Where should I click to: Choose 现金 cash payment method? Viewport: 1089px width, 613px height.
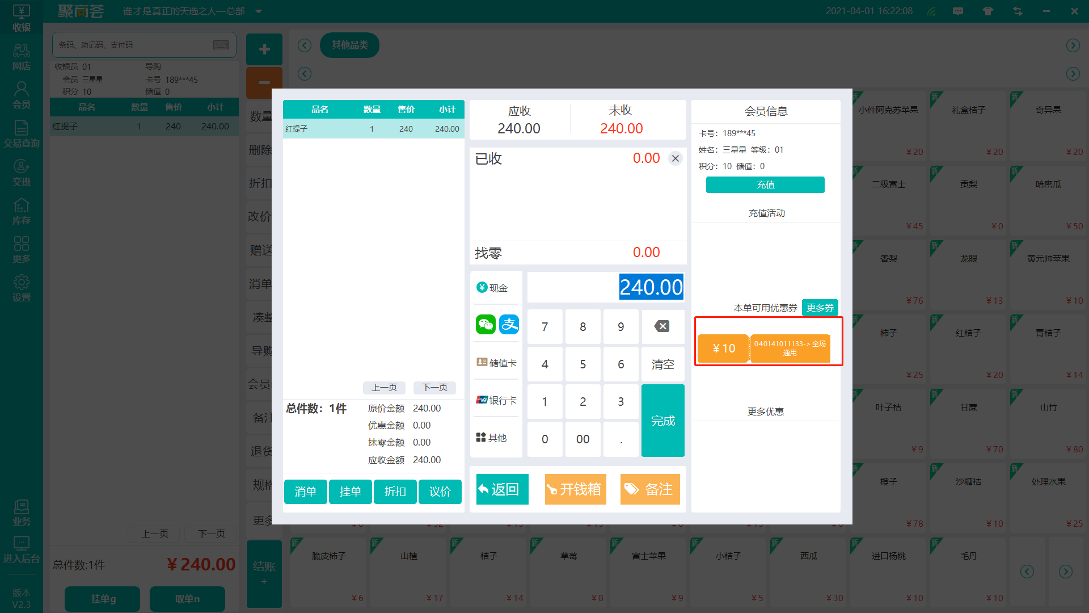pyautogui.click(x=493, y=288)
